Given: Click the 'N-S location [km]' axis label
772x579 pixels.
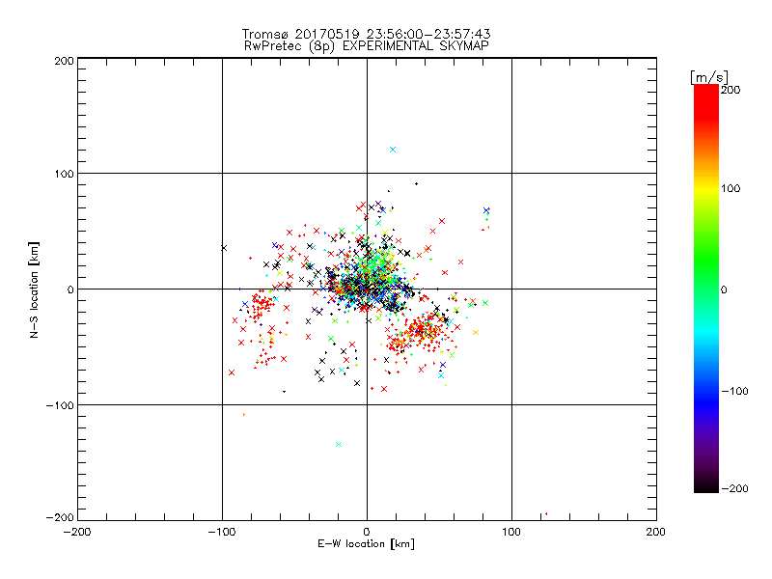Looking at the screenshot, I should point(34,289).
